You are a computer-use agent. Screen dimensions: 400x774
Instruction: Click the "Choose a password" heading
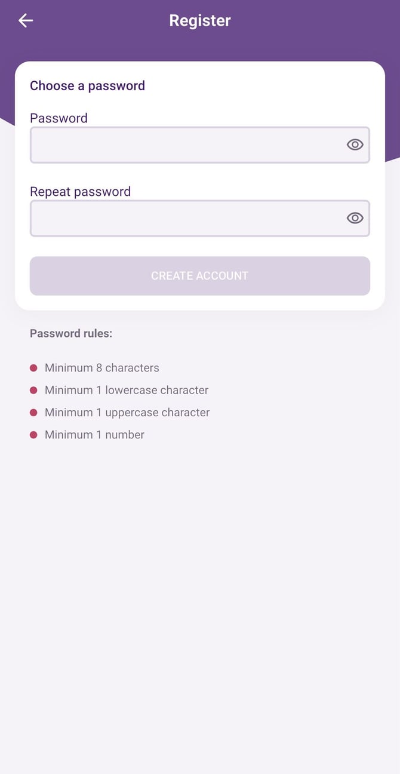pos(87,85)
